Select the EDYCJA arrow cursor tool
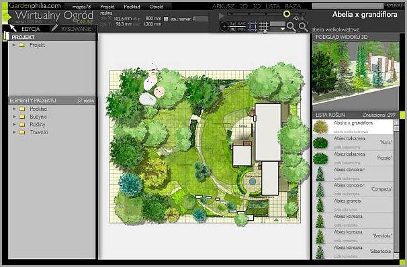The width and height of the screenshot is (407, 267). 13,28
